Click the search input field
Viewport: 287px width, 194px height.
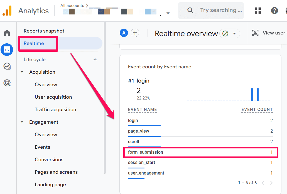[x=221, y=11]
